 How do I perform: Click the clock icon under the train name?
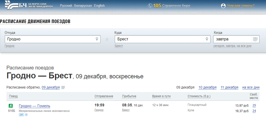click(x=26, y=115)
